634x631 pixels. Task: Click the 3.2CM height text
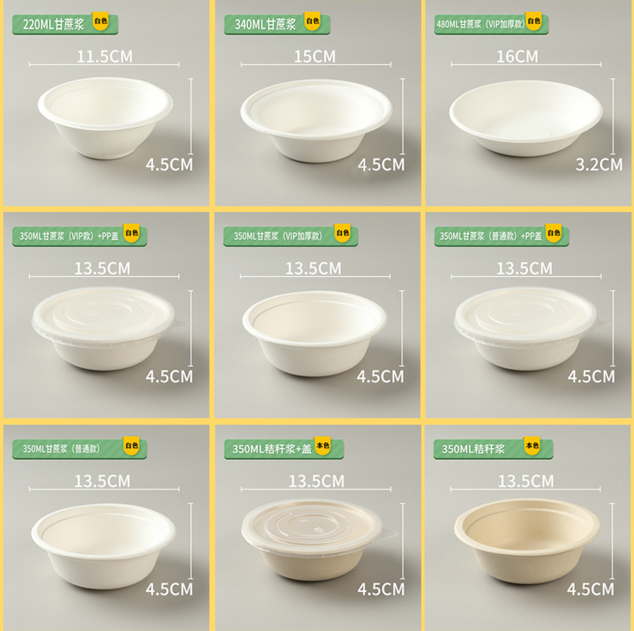599,165
